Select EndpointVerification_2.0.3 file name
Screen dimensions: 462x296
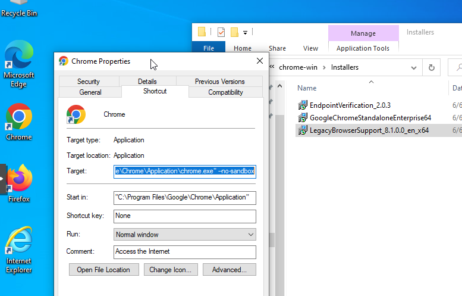(350, 105)
